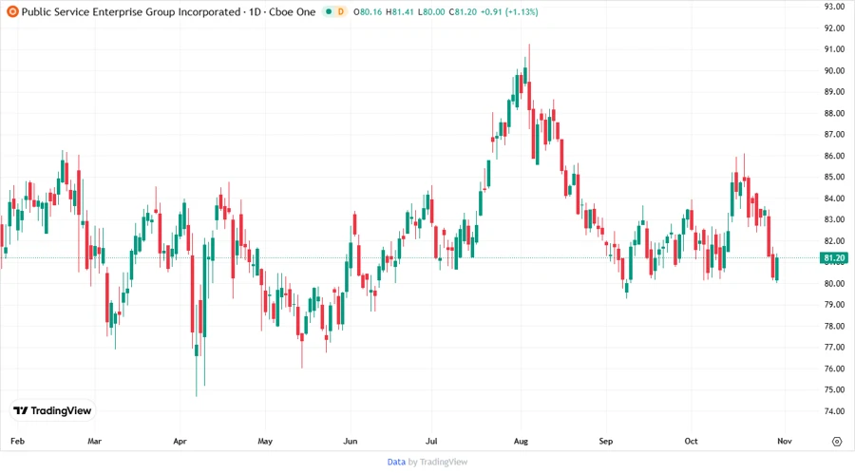Click the Jun label on time axis
Screen dimensions: 855x473
(x=350, y=441)
